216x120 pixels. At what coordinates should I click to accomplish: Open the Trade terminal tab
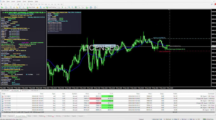(4, 116)
